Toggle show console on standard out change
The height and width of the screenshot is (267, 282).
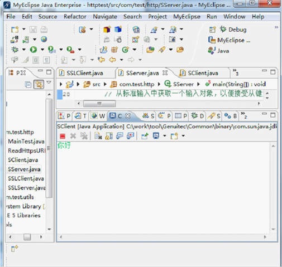120,136
